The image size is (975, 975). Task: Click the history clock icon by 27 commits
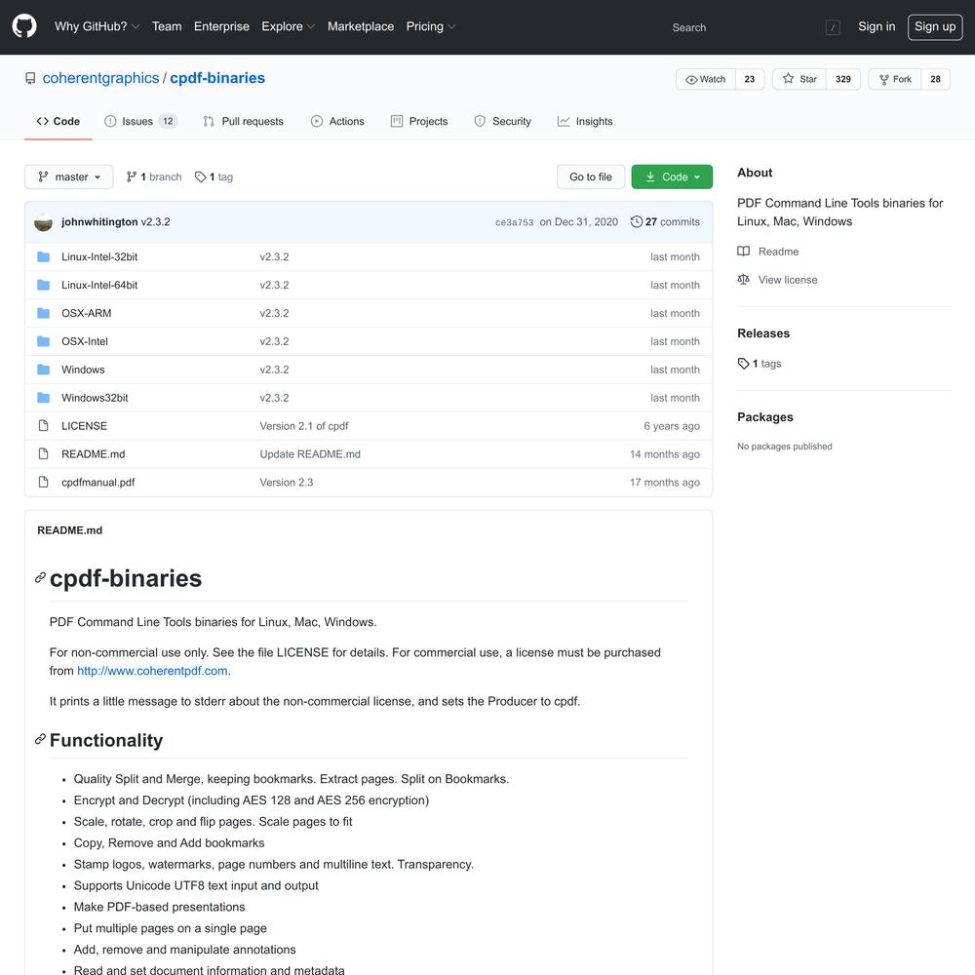pyautogui.click(x=636, y=222)
